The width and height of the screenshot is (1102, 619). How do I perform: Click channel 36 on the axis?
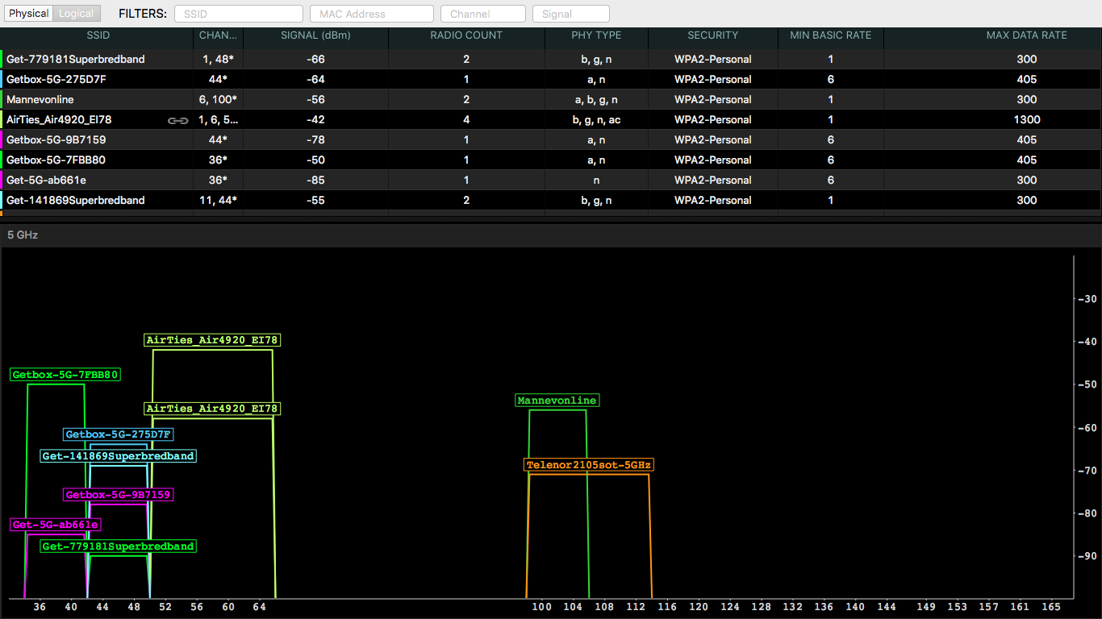pos(40,607)
